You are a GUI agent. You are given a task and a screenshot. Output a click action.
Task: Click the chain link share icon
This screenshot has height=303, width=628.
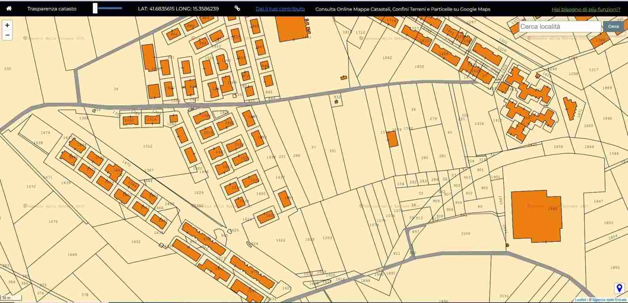click(x=237, y=8)
